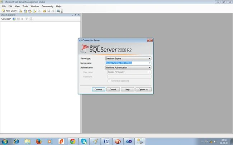233x145 pixels.
Task: Click the Registered Servers toolbar icon
Action: pos(58,11)
